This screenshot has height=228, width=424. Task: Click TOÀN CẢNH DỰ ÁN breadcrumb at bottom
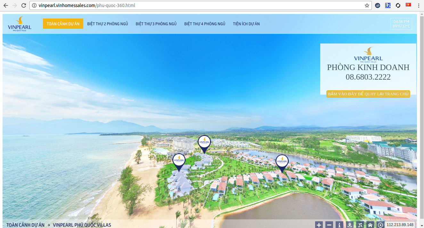(25, 225)
